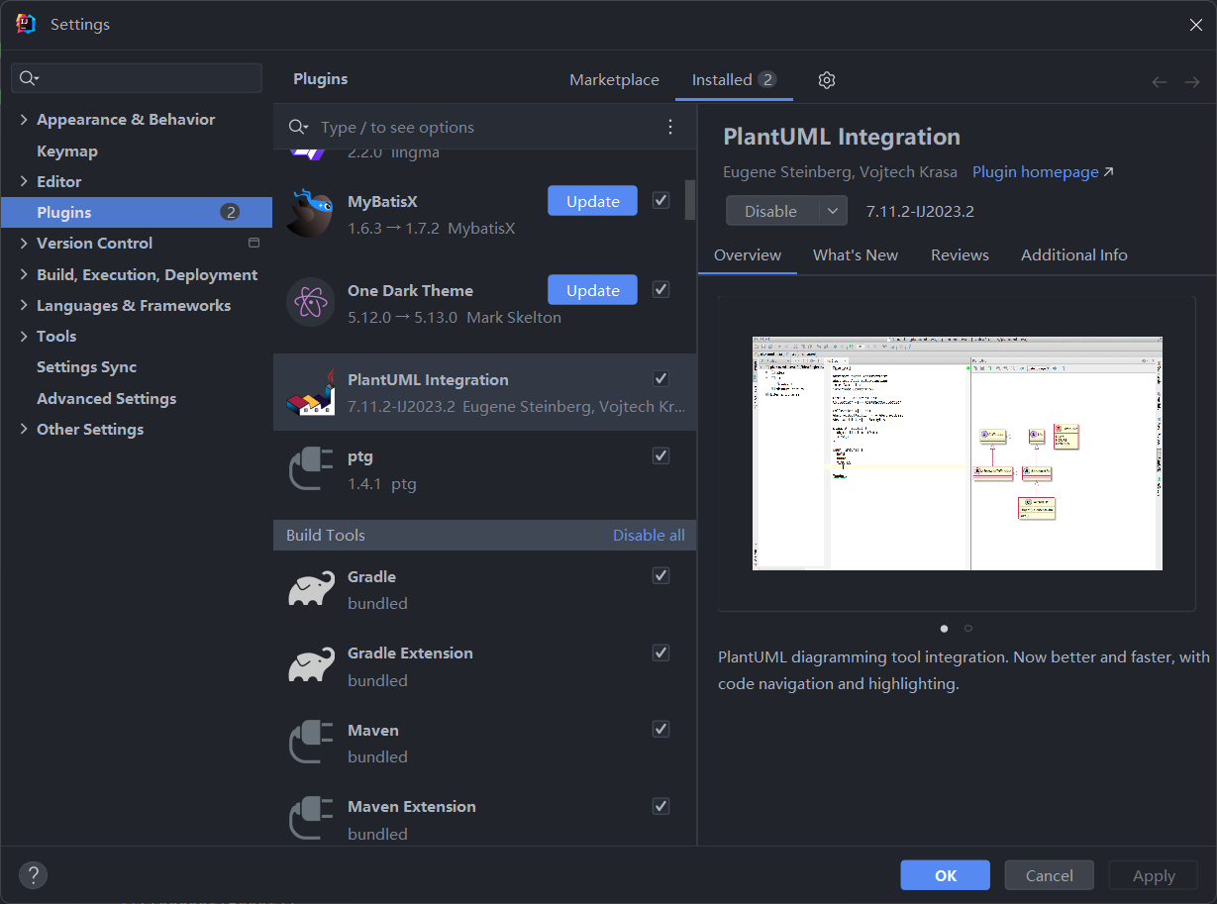
Task: Go back with the left arrow
Action: (x=1160, y=82)
